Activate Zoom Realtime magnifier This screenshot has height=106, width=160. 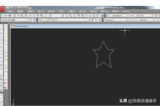pos(67,16)
